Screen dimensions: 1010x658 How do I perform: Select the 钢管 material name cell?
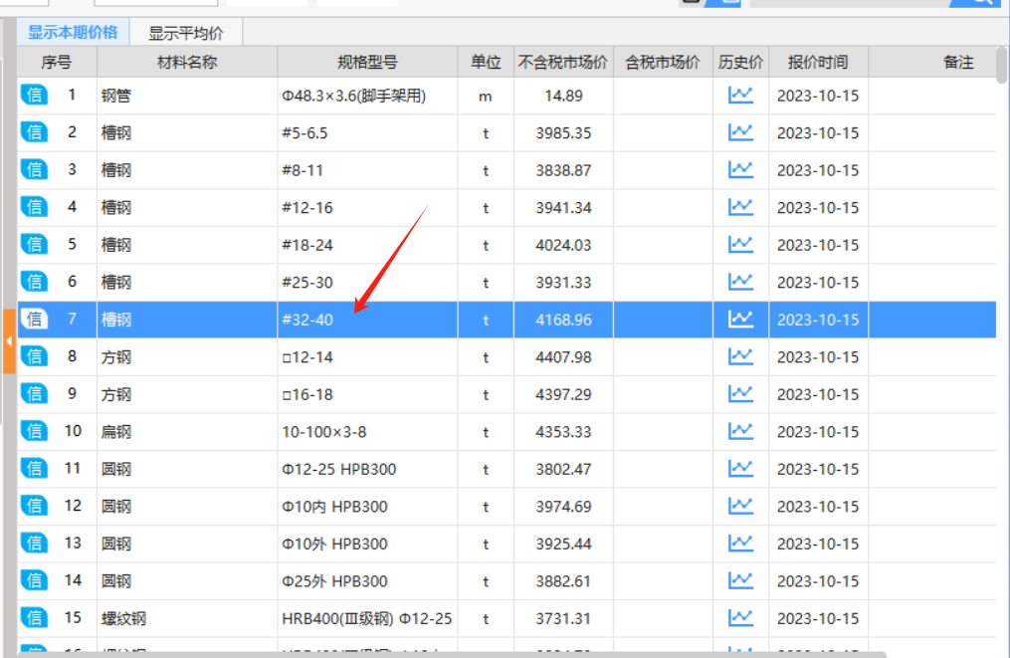coord(187,96)
